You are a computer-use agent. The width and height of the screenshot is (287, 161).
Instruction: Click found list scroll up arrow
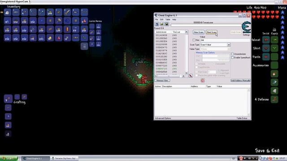coord(187,32)
